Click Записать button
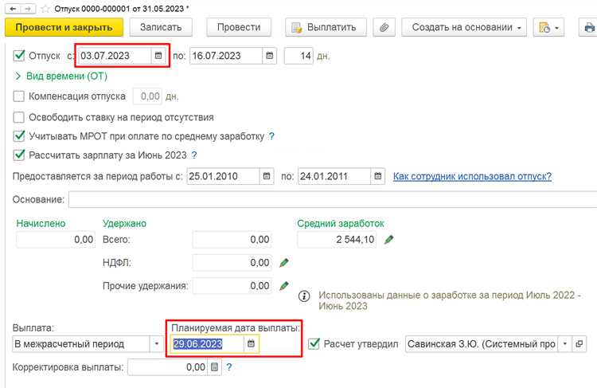This screenshot has width=597, height=388. (x=161, y=27)
